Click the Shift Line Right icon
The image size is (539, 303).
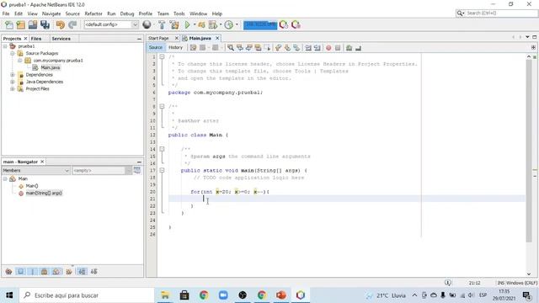tap(317, 48)
